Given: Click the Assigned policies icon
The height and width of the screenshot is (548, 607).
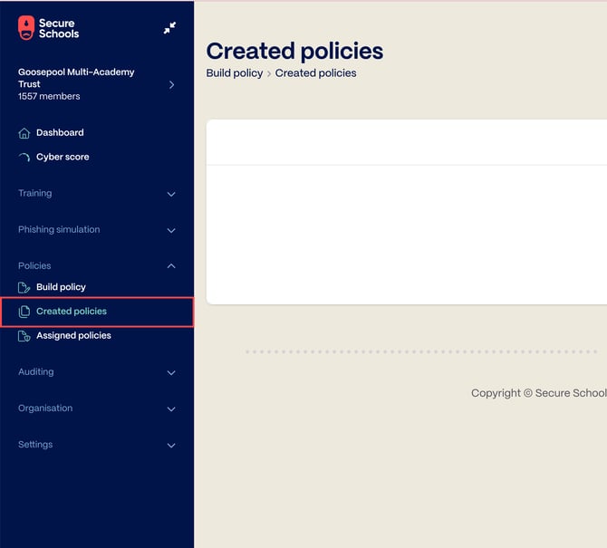Looking at the screenshot, I should coord(24,336).
